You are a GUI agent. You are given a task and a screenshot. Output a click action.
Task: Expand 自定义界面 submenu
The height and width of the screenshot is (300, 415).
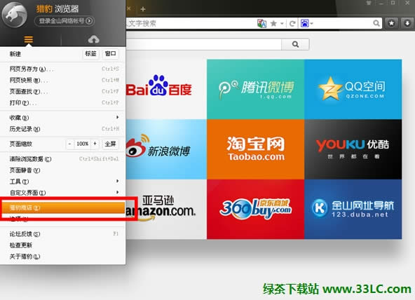click(62, 193)
